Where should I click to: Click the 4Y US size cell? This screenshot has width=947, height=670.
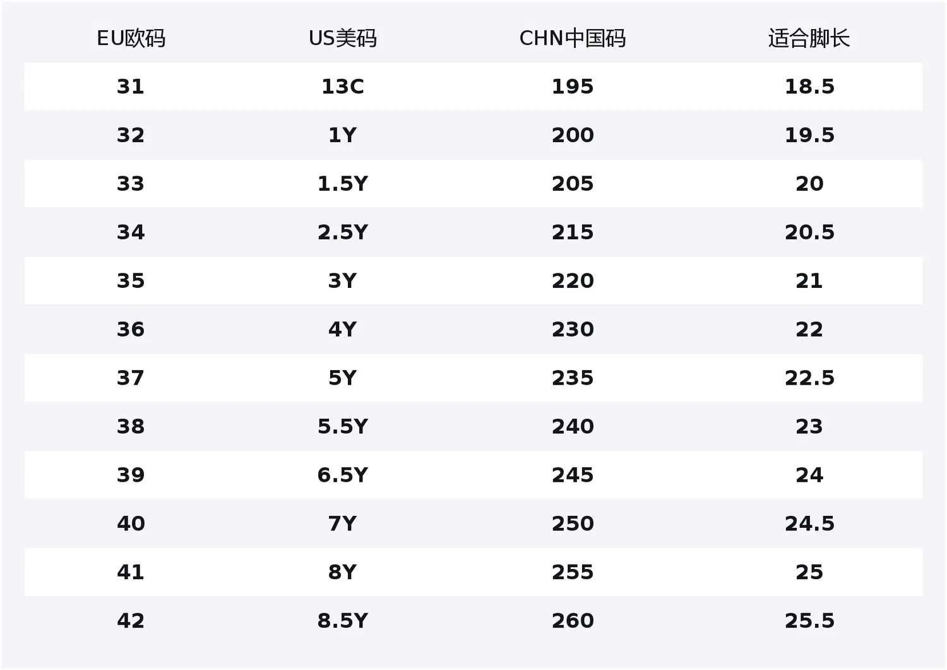click(342, 330)
